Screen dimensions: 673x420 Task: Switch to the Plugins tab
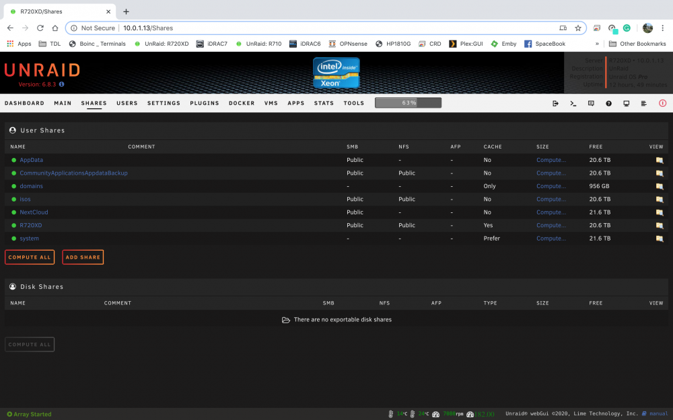(x=205, y=103)
